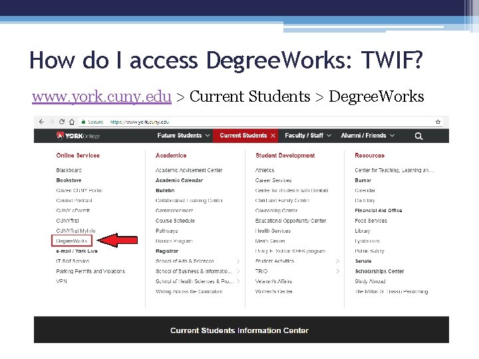Open the Study Abroad link

[x=370, y=281]
